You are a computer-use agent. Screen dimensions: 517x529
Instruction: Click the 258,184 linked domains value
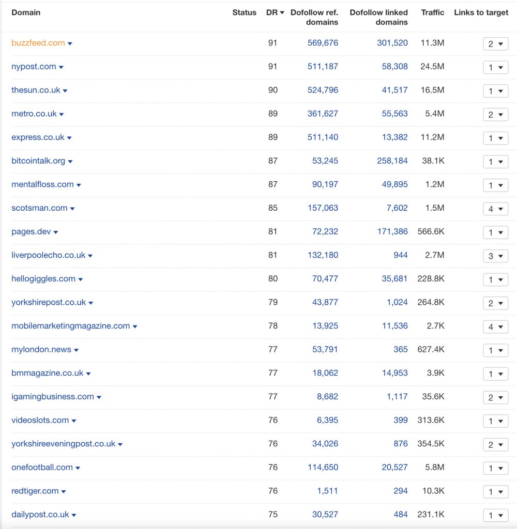392,161
